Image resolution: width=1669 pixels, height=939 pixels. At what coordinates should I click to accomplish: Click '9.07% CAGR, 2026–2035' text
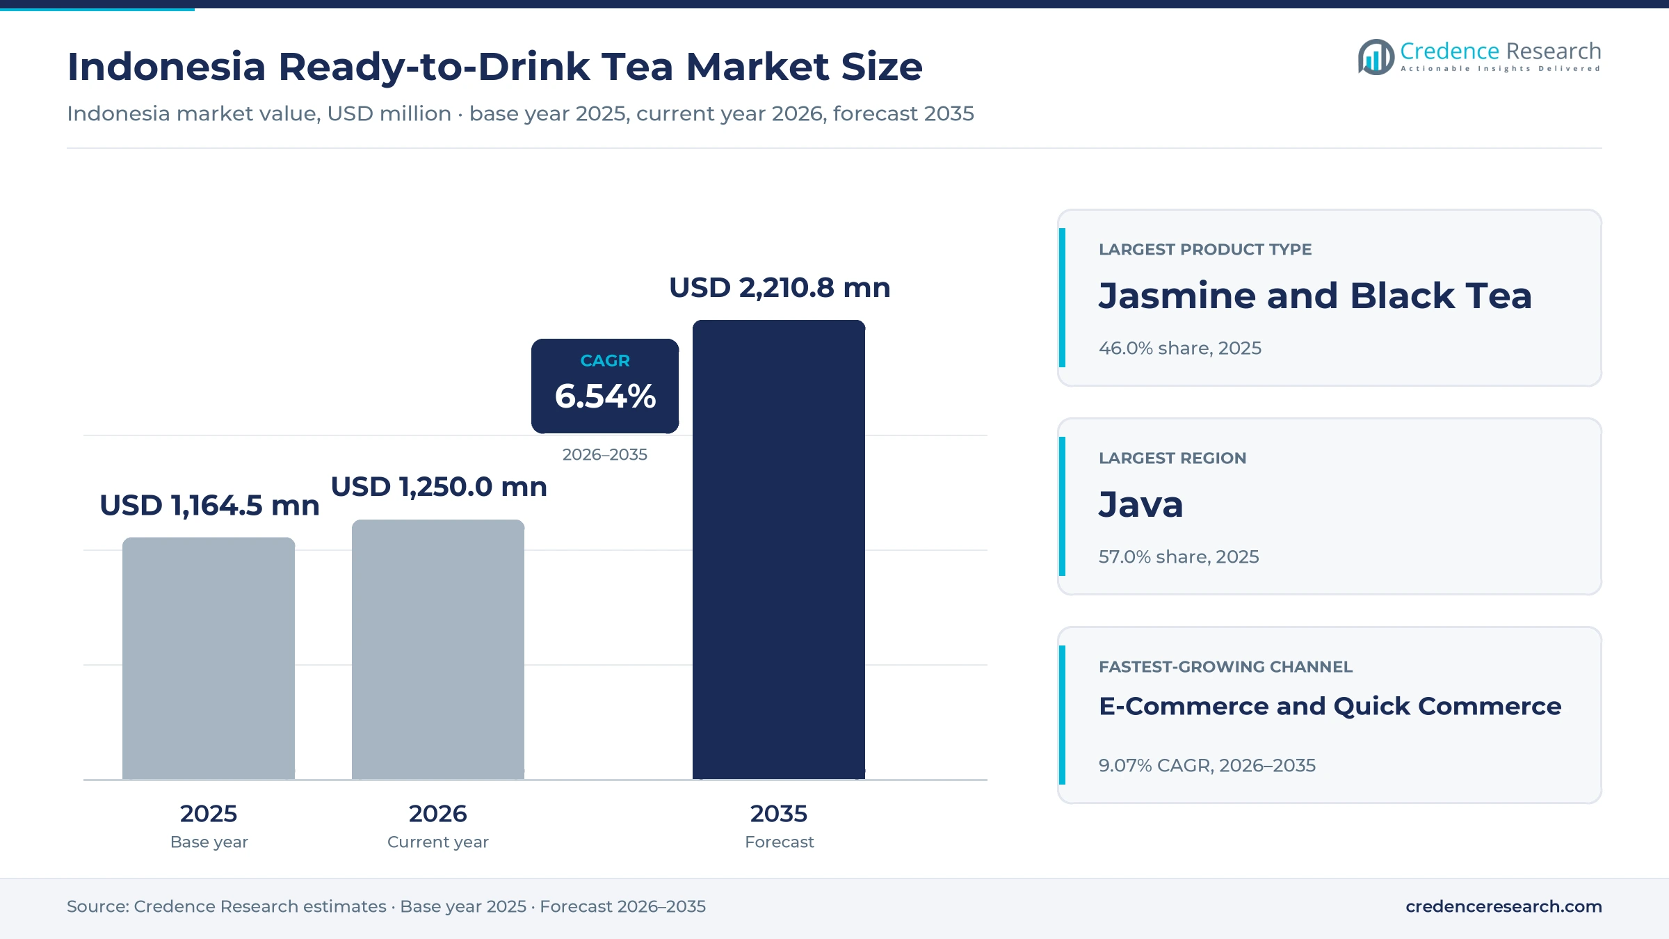pyautogui.click(x=1207, y=766)
